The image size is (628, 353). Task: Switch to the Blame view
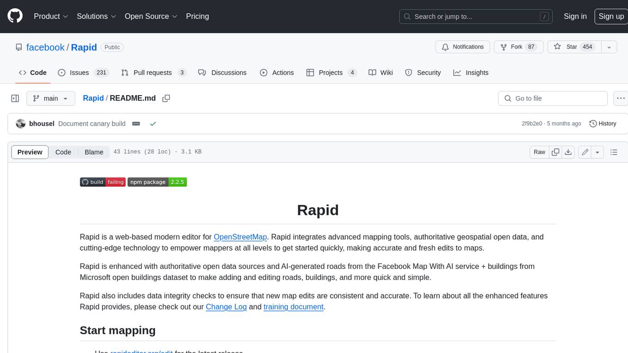[x=94, y=152]
